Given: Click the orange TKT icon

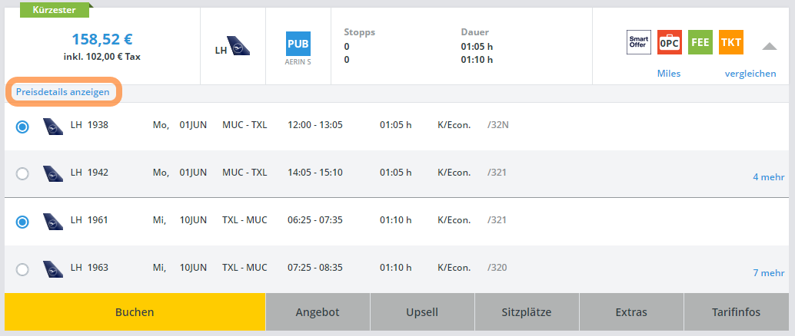Looking at the screenshot, I should [x=731, y=43].
